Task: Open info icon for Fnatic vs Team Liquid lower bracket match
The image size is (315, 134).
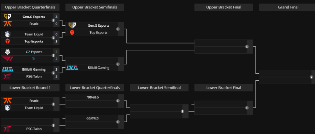Action: (53, 104)
